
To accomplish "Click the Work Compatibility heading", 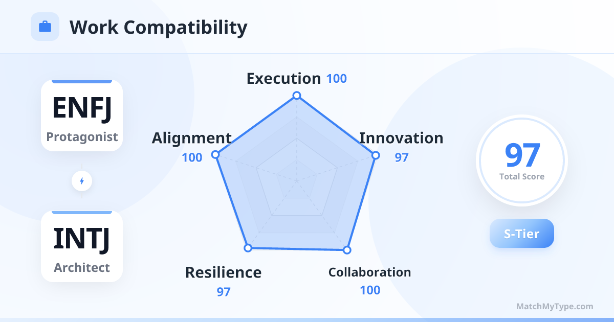I will coord(158,27).
